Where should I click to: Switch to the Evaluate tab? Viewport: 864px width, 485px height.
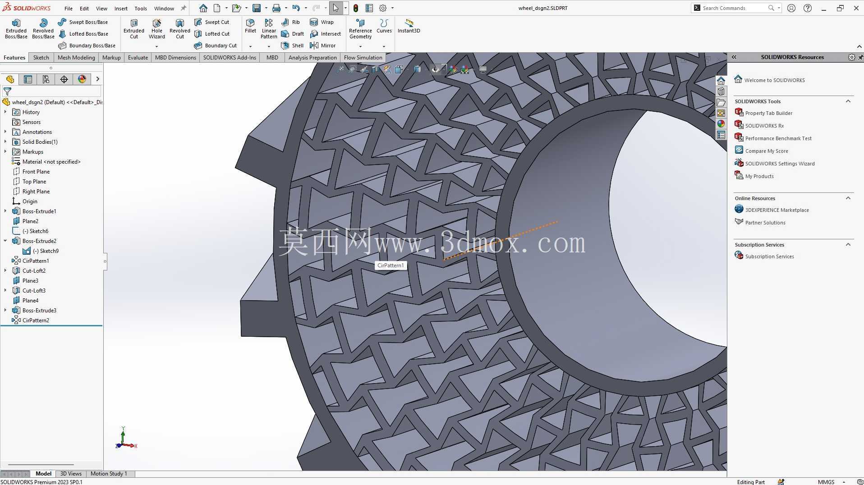[138, 58]
